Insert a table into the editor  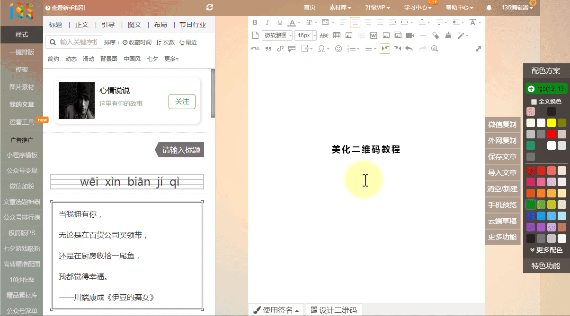click(x=337, y=35)
